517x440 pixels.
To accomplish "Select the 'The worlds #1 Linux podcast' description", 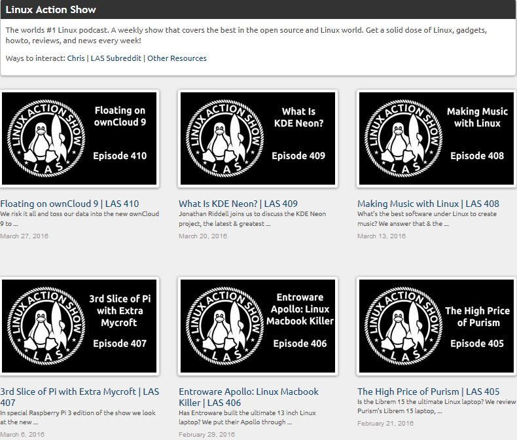I will [x=246, y=35].
